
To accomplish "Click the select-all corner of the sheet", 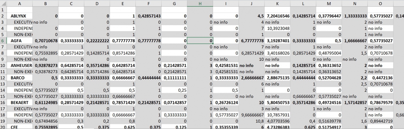I will point(4,4).
